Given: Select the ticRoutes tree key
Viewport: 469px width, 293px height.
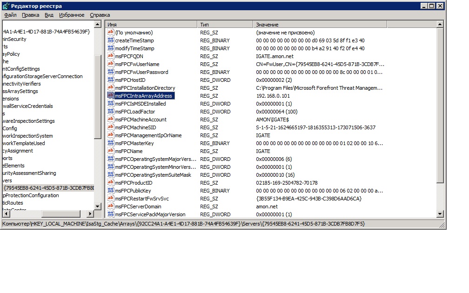Looking at the screenshot, I should 13,203.
